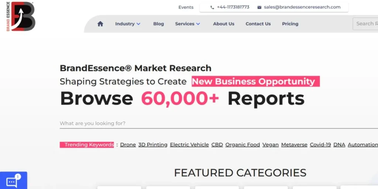Select the Organic Food trending keyword
The height and width of the screenshot is (189, 378).
point(243,145)
